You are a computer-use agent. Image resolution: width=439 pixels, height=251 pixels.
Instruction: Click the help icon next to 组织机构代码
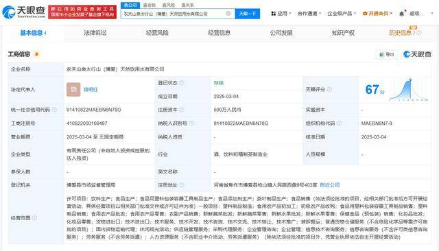(x=339, y=123)
